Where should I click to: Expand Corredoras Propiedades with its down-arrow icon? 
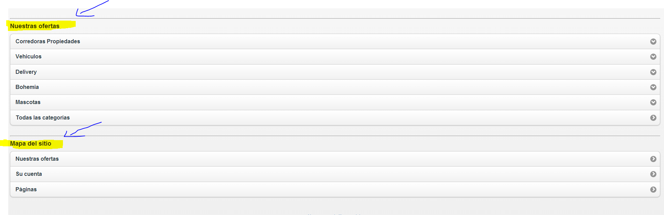[653, 42]
